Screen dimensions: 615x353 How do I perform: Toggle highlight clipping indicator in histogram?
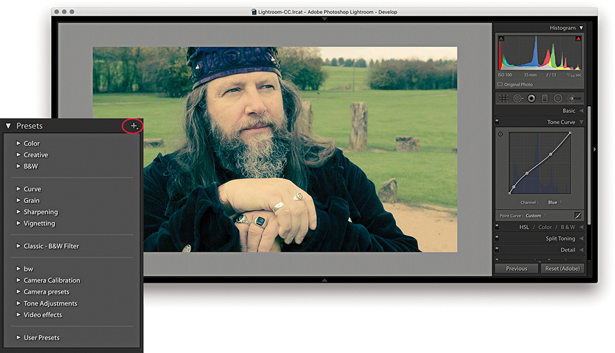click(x=578, y=38)
